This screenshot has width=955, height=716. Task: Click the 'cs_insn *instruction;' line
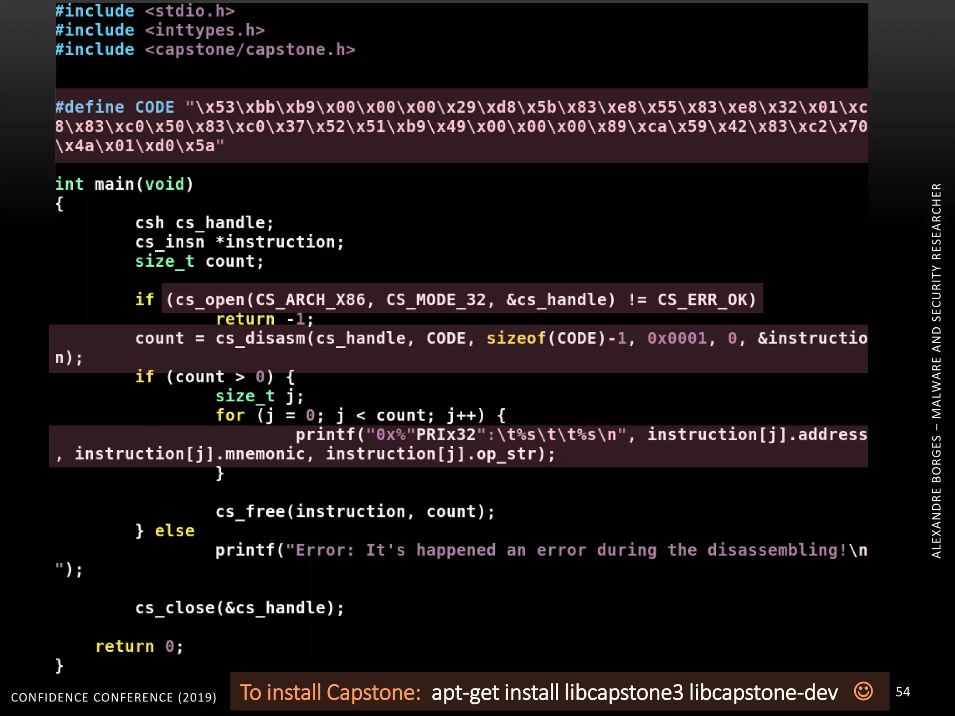[x=240, y=242]
